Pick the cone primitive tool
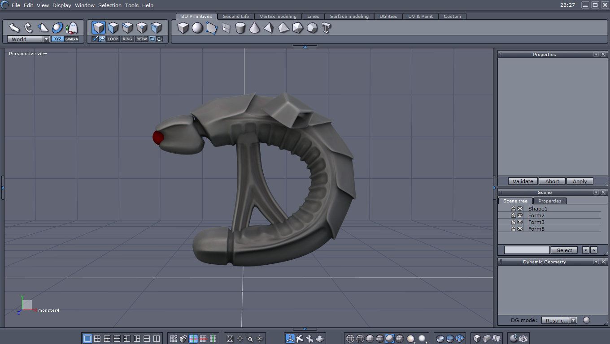Viewport: 610px width, 344px height. point(254,28)
